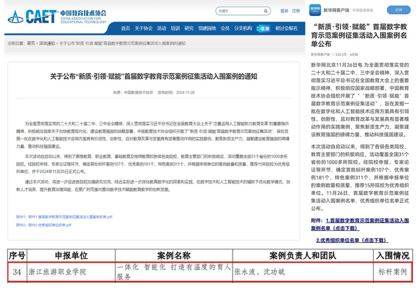Viewport: 420px width, 291px height.
Task: Click the search magnifier icon
Action: click(x=265, y=11)
